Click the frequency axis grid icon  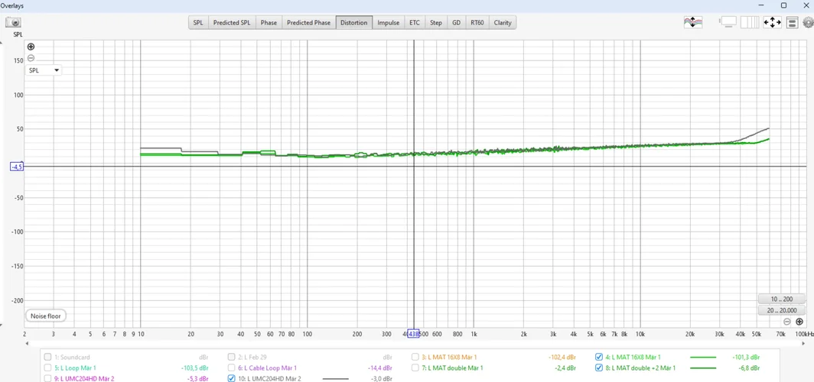coord(750,22)
